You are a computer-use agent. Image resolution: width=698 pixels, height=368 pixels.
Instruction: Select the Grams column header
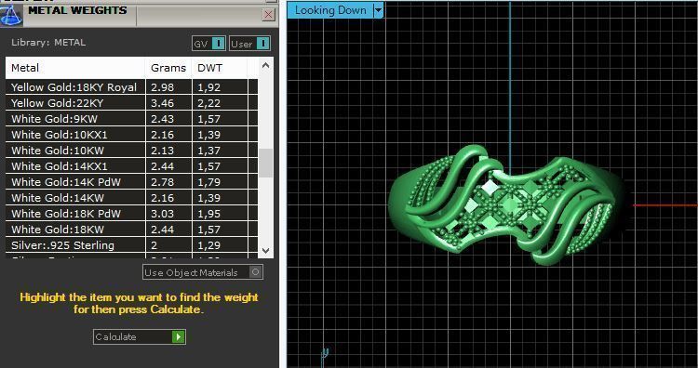click(x=168, y=68)
